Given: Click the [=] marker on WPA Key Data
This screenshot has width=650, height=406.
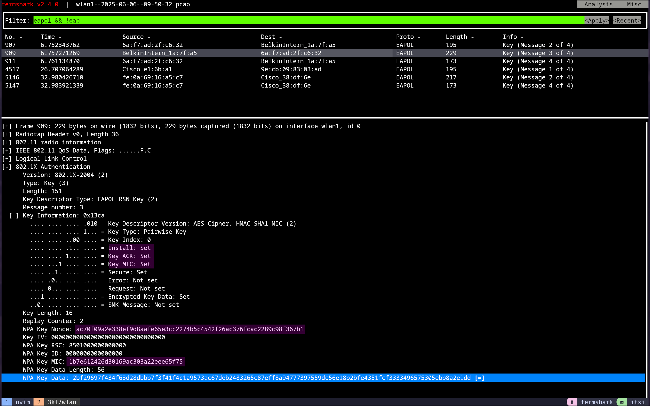Looking at the screenshot, I should [x=479, y=378].
